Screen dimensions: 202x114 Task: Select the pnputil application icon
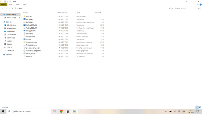(24, 39)
